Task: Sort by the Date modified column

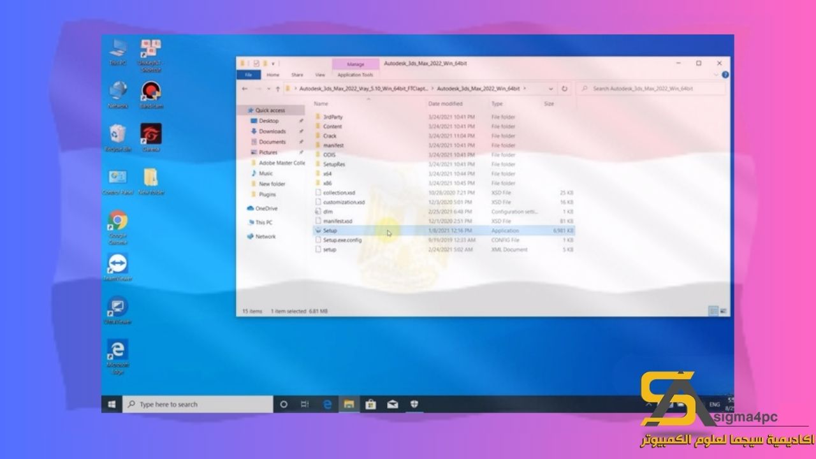Action: pyautogui.click(x=446, y=103)
